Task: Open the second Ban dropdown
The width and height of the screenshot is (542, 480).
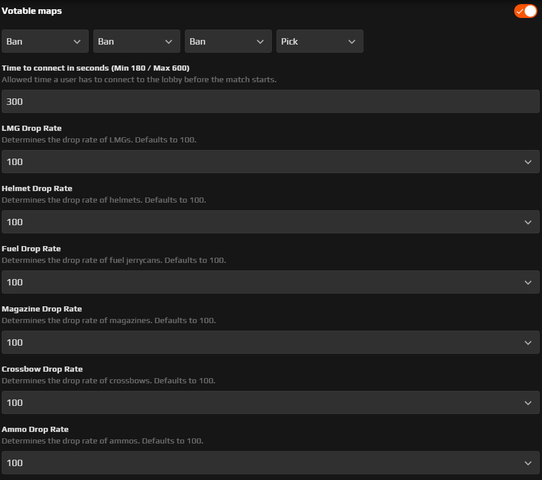Action: click(x=137, y=41)
